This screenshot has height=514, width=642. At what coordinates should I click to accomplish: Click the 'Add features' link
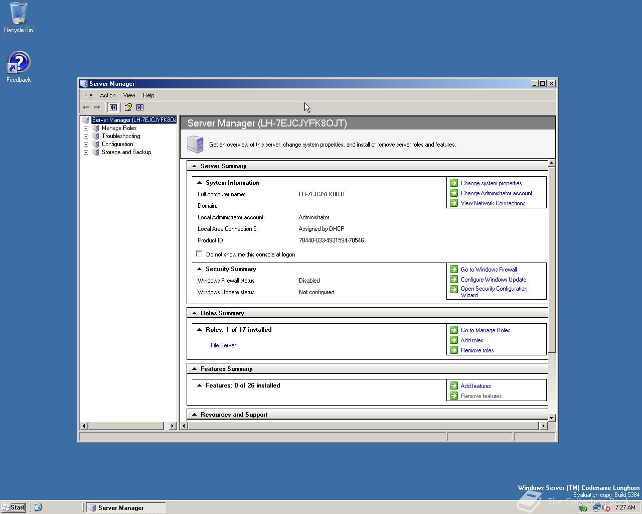coord(476,386)
